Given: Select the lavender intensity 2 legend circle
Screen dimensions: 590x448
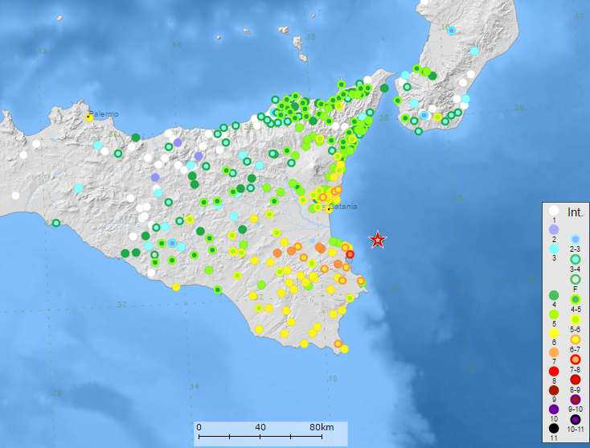Looking at the screenshot, I should (x=554, y=229).
